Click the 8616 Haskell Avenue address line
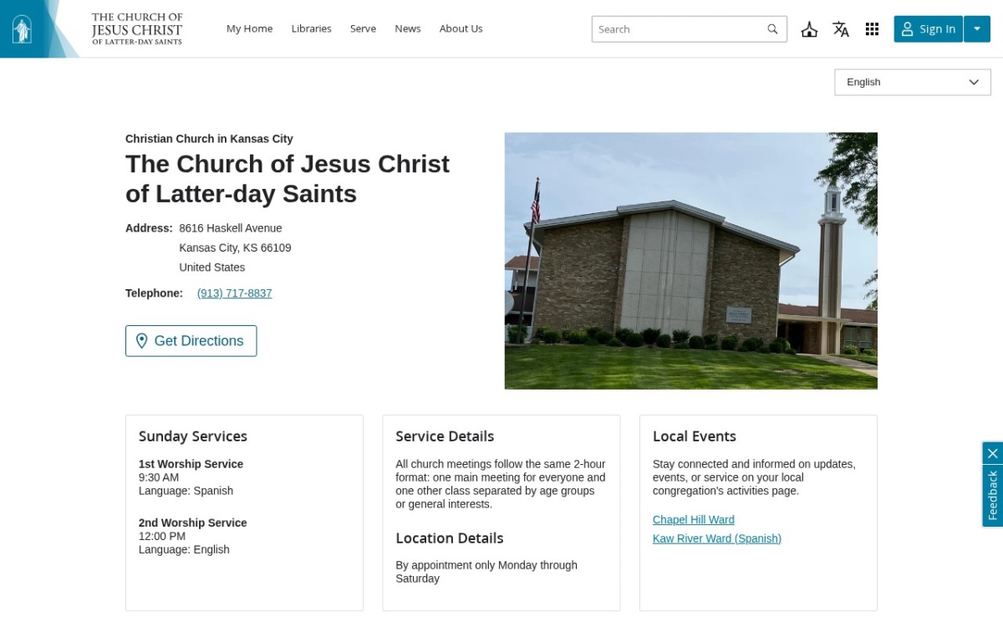Image resolution: width=1003 pixels, height=627 pixels. point(231,228)
